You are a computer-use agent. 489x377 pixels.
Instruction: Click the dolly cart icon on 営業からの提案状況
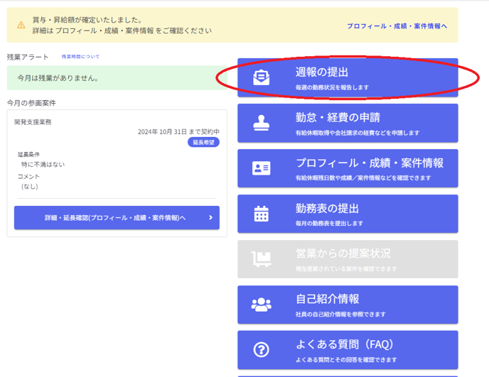coord(262,259)
